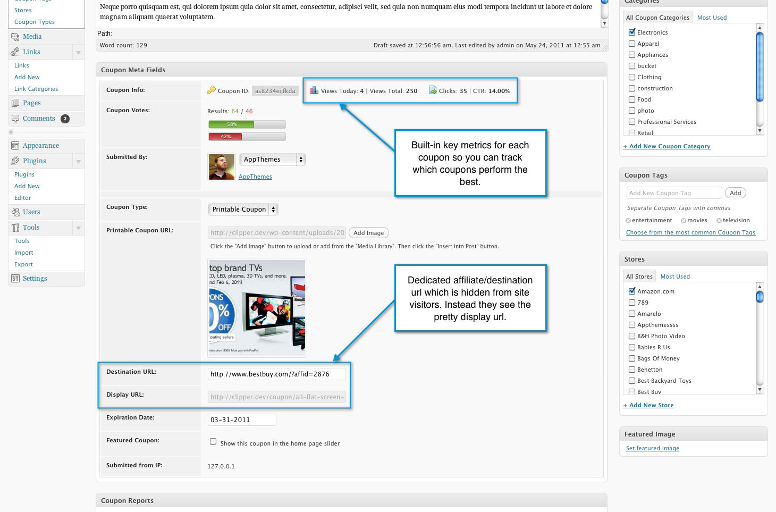776x512 pixels.
Task: Switch to Most Used categories tab
Action: (x=712, y=18)
